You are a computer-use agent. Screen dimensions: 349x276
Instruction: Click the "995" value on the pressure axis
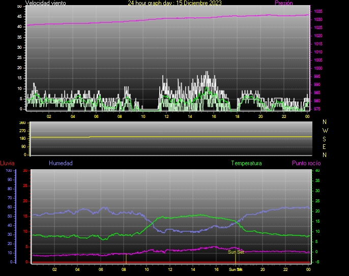pos(317,77)
